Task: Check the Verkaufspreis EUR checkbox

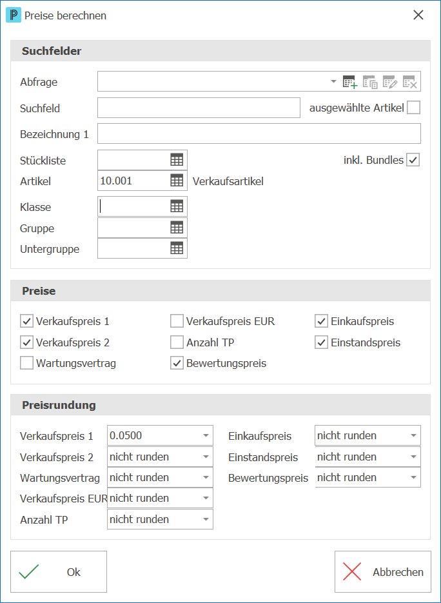Action: 177,321
